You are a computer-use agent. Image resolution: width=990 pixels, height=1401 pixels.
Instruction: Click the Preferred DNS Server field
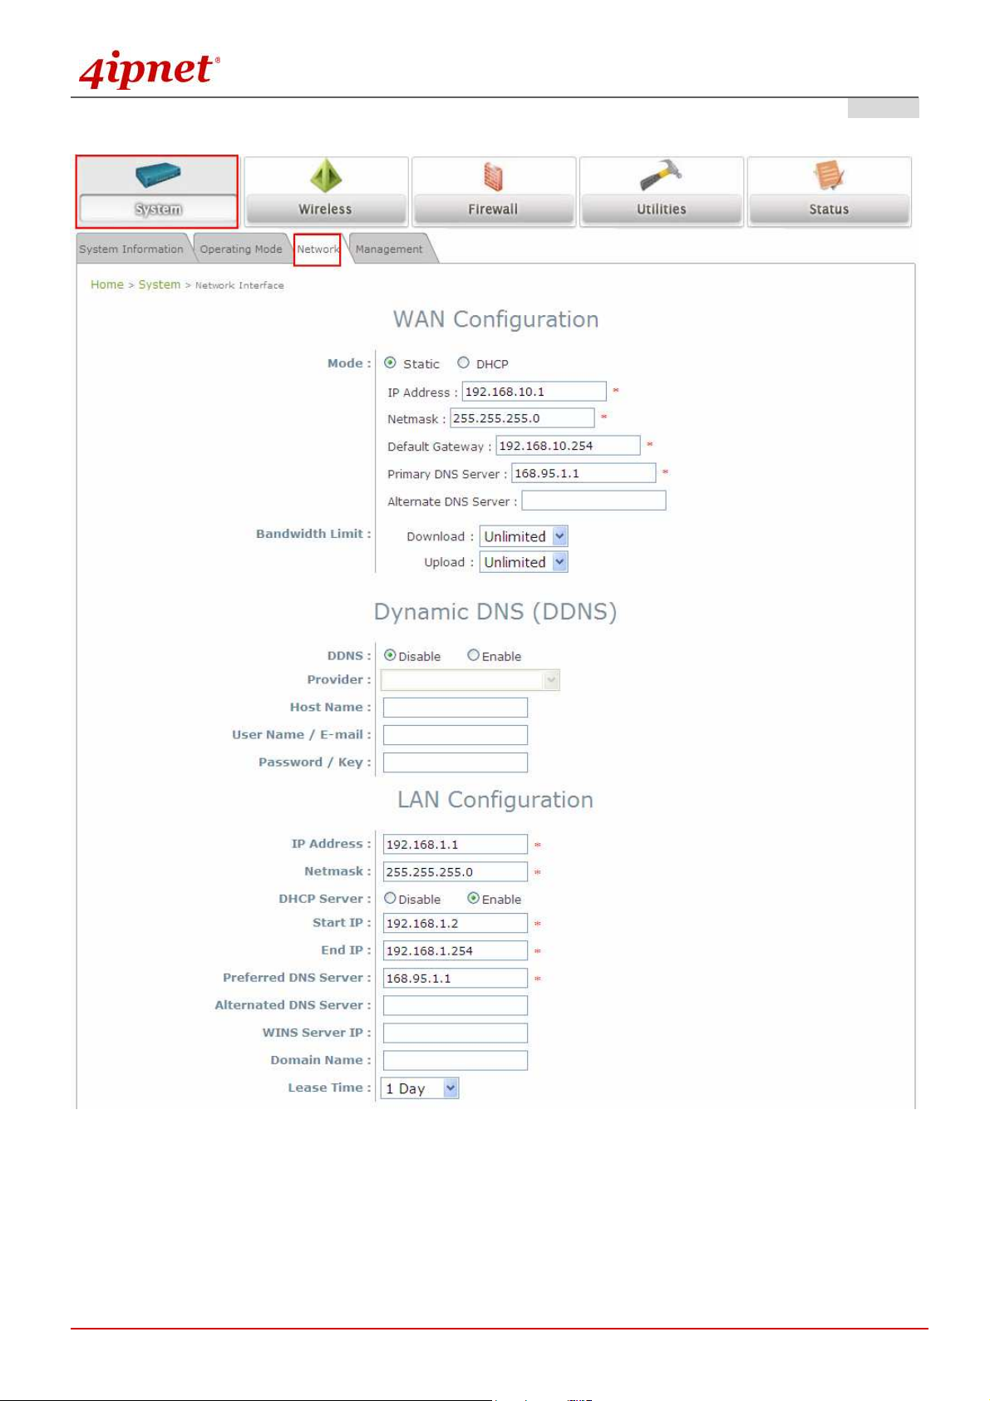(456, 978)
